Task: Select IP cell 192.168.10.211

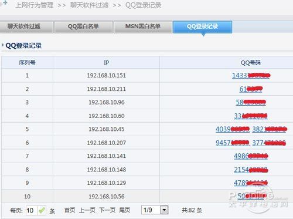Action: coord(107,89)
